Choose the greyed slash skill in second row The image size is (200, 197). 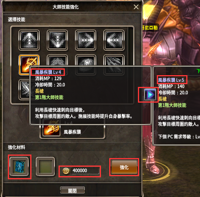pyautogui.click(x=114, y=60)
